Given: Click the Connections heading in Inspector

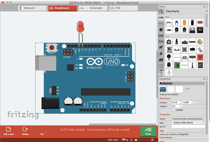Looking at the screenshot, I should pyautogui.click(x=166, y=137).
